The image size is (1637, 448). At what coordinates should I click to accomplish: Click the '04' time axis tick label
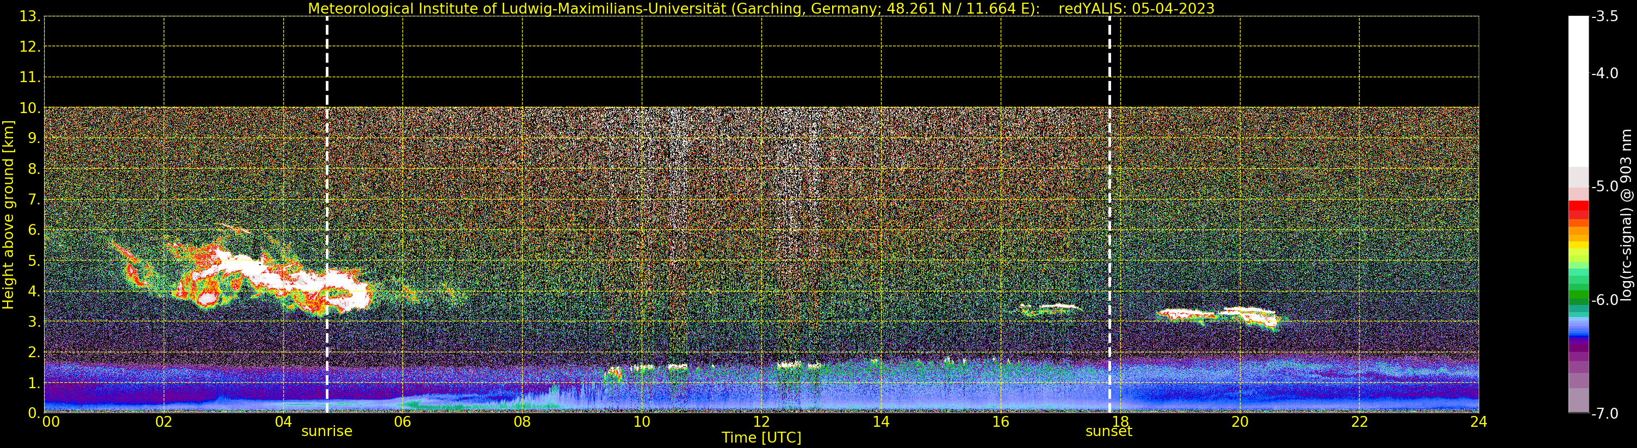point(283,422)
